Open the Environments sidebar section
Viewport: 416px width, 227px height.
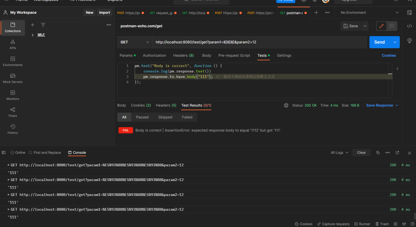[x=13, y=61]
